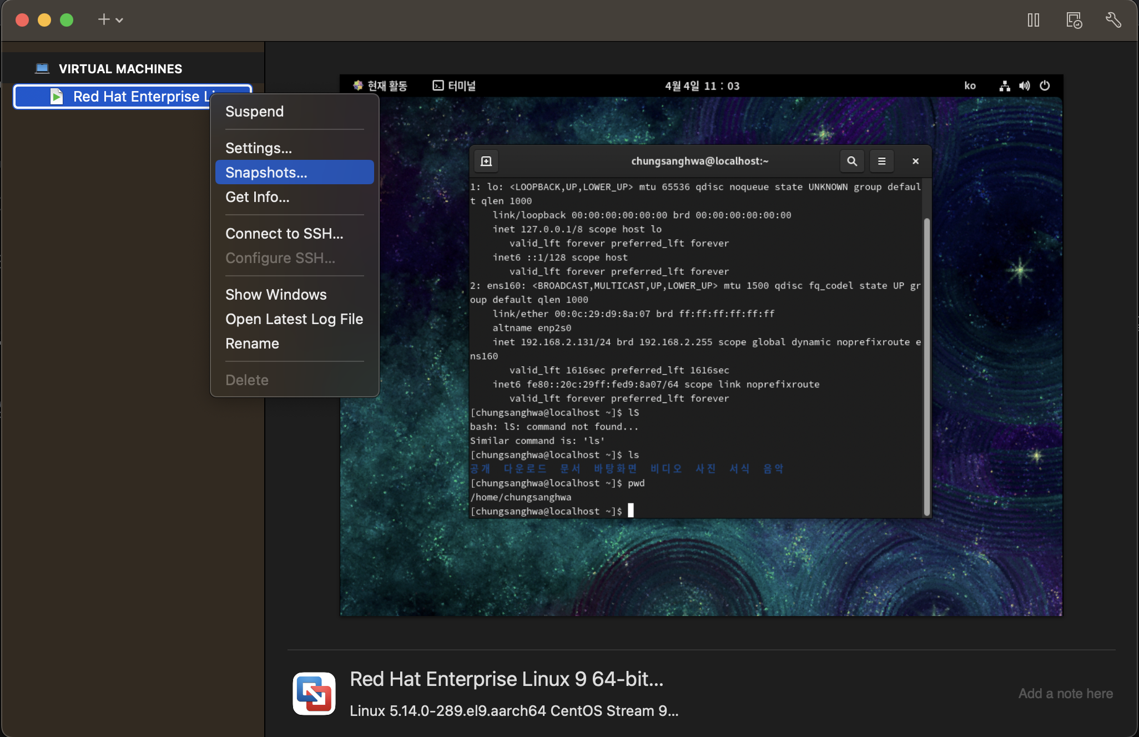Open the guest clock 4월 4일 11:03
Viewport: 1139px width, 737px height.
702,86
